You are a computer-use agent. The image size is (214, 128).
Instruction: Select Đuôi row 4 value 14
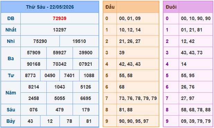pos(184,64)
